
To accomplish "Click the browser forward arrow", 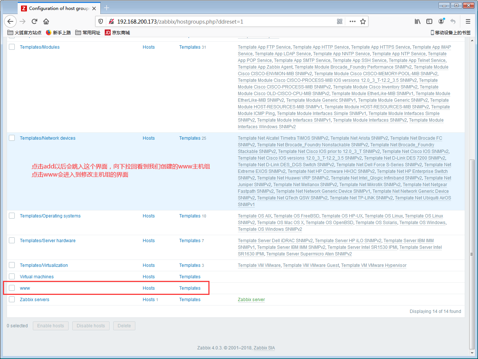I will [x=22, y=21].
